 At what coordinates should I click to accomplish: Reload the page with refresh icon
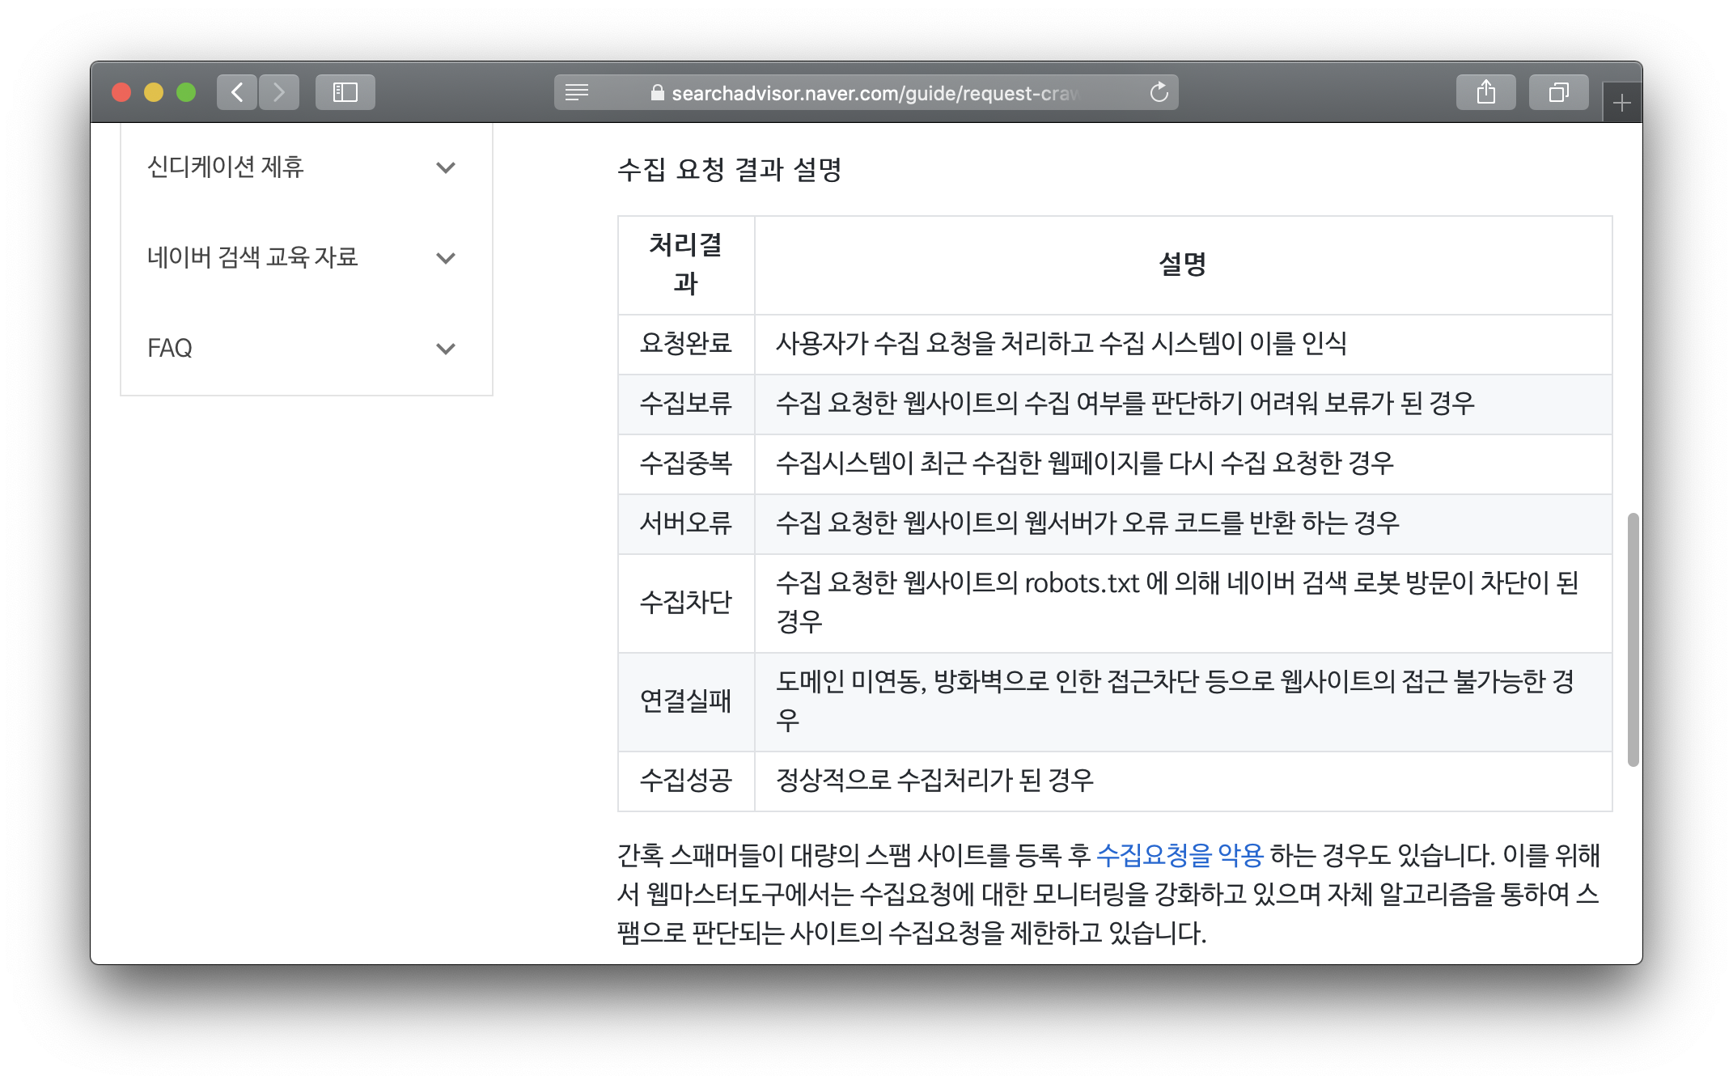point(1159,92)
